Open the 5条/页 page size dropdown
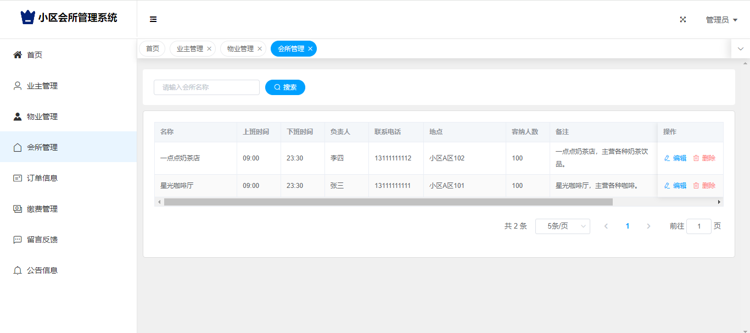This screenshot has width=750, height=333. pos(562,226)
